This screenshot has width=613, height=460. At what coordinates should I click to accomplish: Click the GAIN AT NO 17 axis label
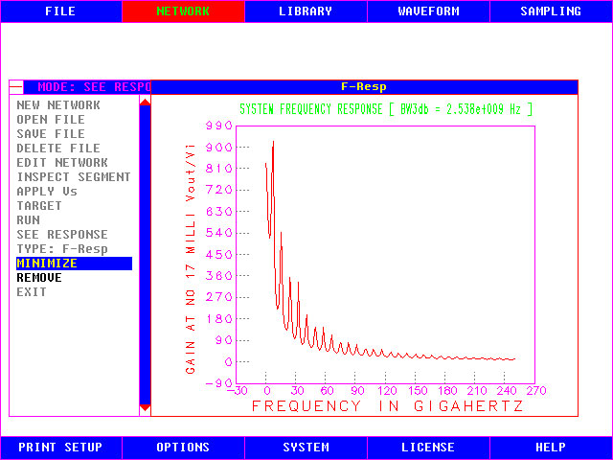pos(191,259)
